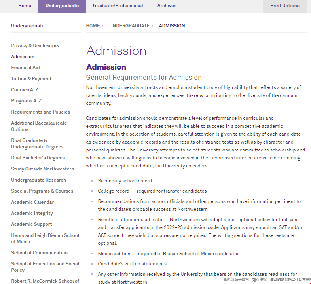Select Additional Baccalaureate Options link
311x284 pixels.
point(39,126)
